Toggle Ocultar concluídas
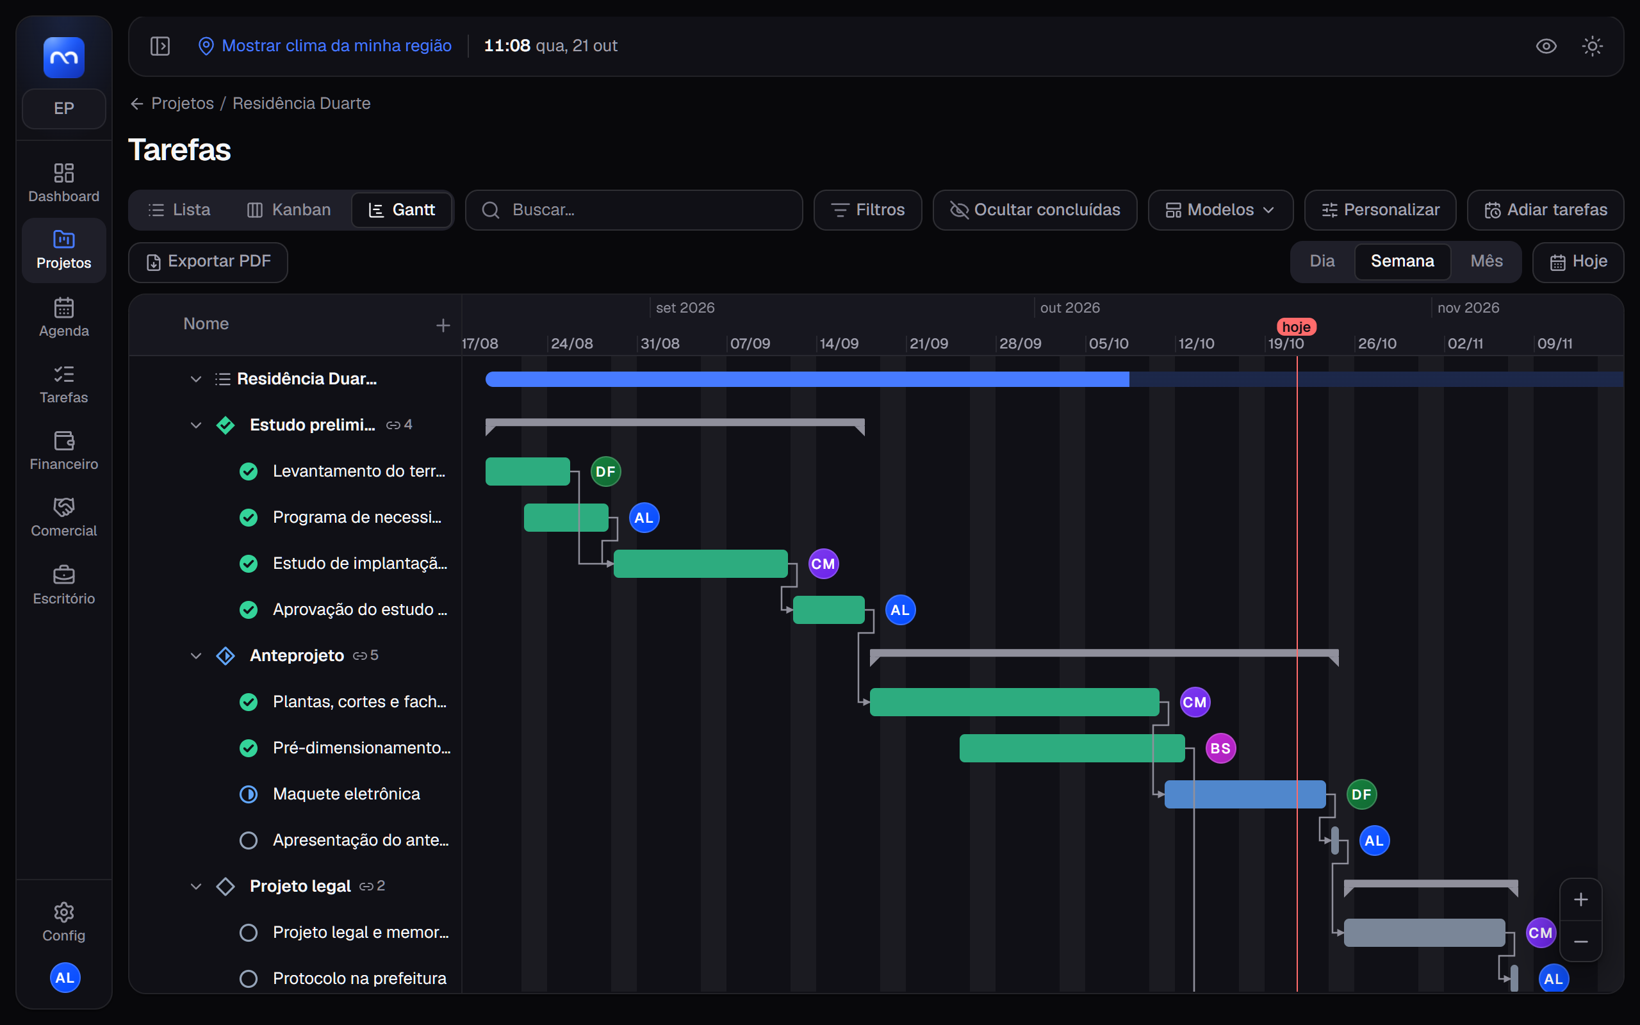Viewport: 1640px width, 1025px height. click(1035, 210)
